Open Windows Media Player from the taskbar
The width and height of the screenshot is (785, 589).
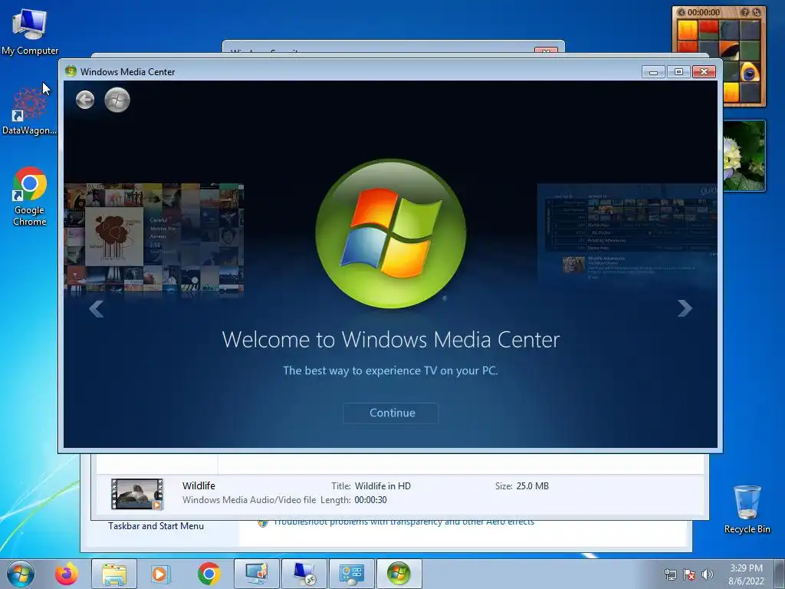tap(161, 574)
